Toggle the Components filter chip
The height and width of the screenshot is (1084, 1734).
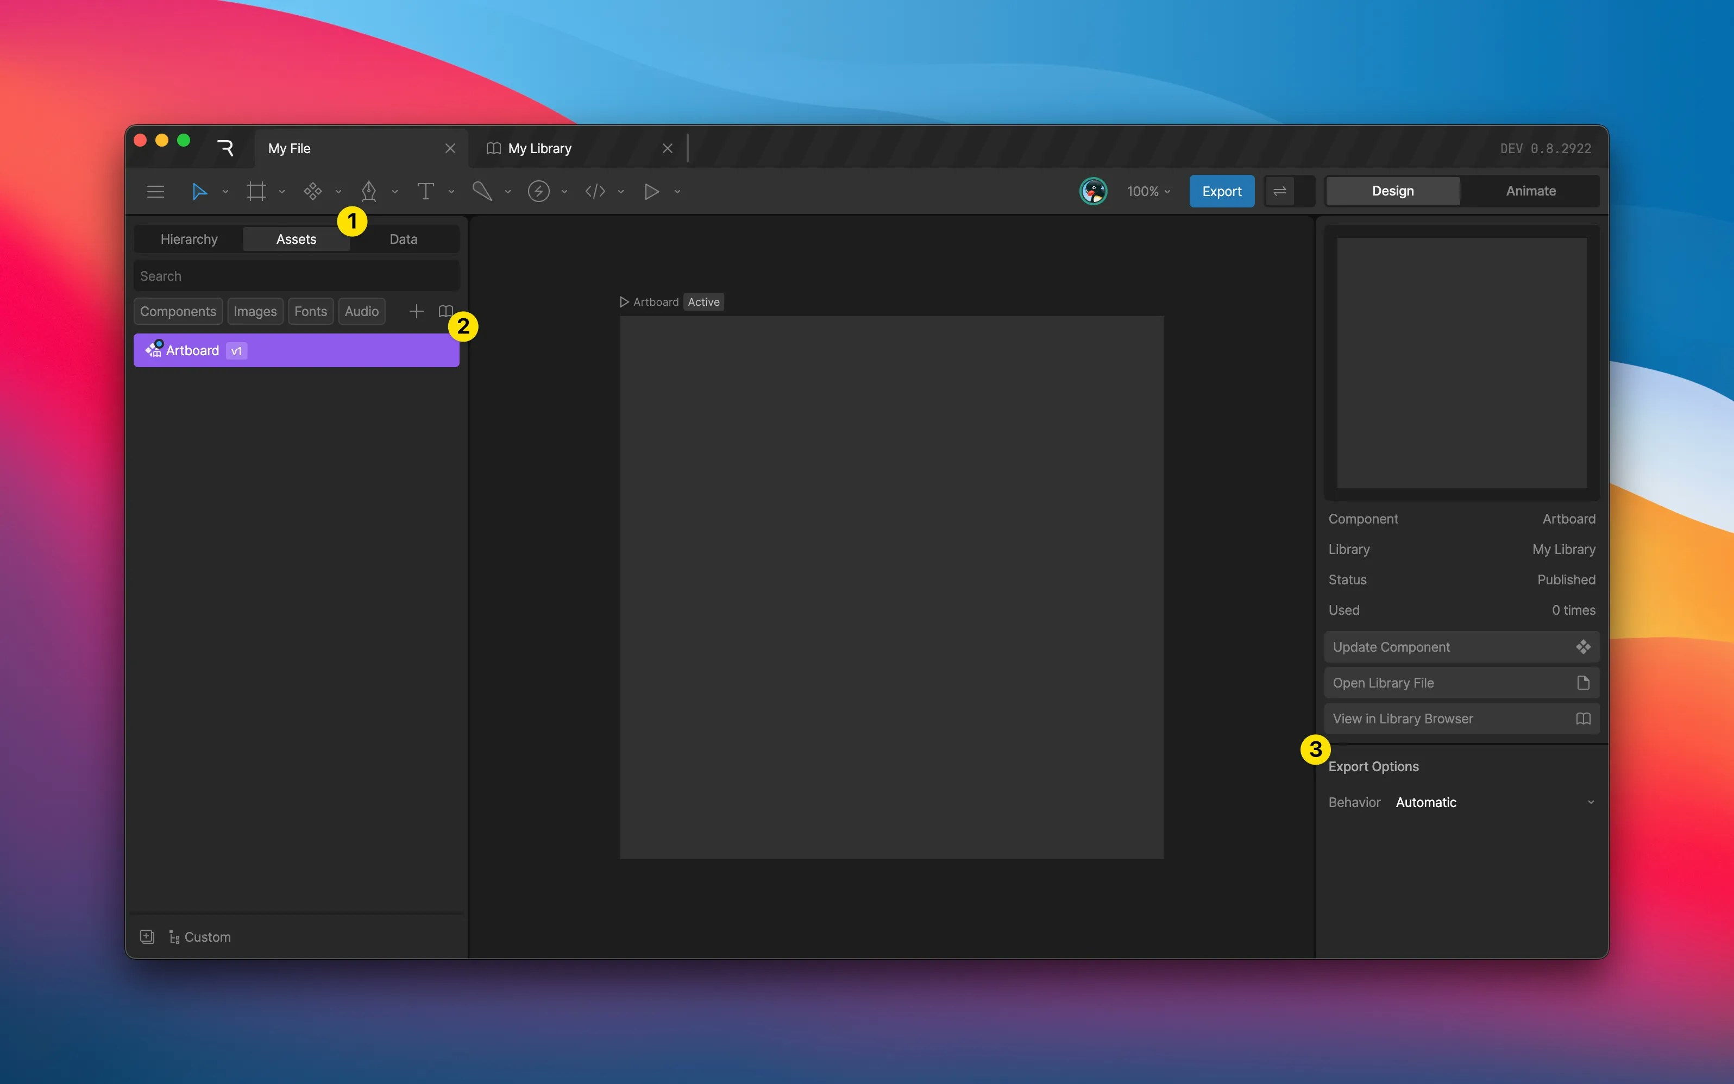pos(178,311)
